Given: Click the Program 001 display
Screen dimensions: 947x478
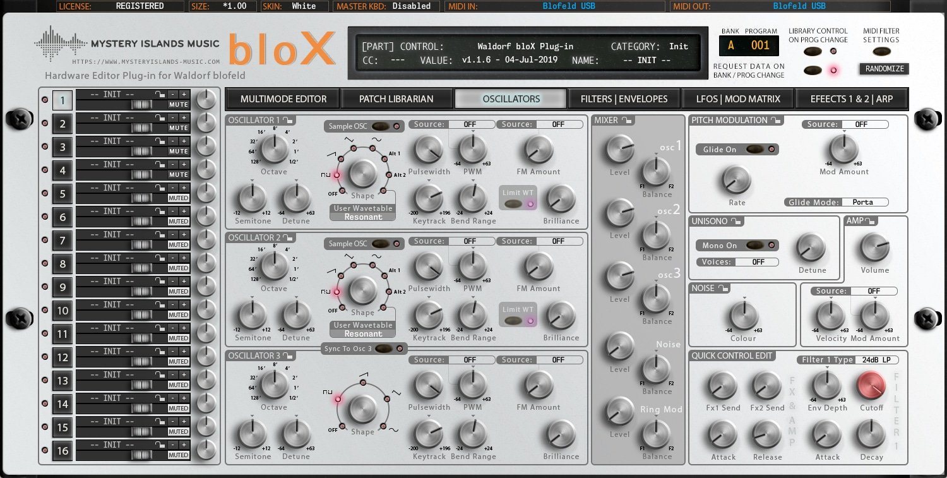Looking at the screenshot, I should tap(760, 45).
